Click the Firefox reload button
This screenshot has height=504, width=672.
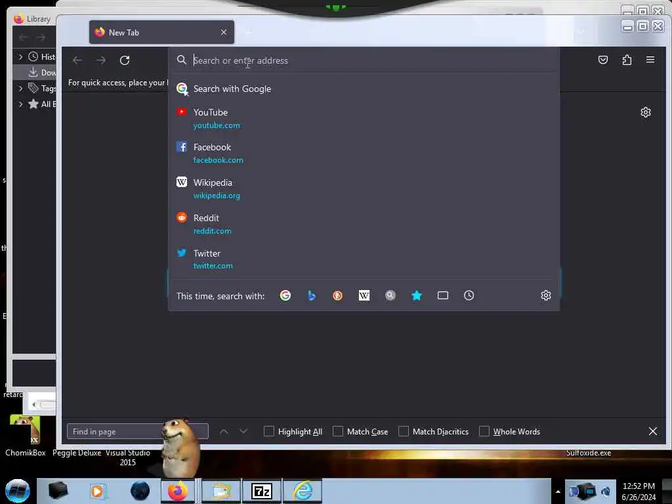tap(125, 60)
